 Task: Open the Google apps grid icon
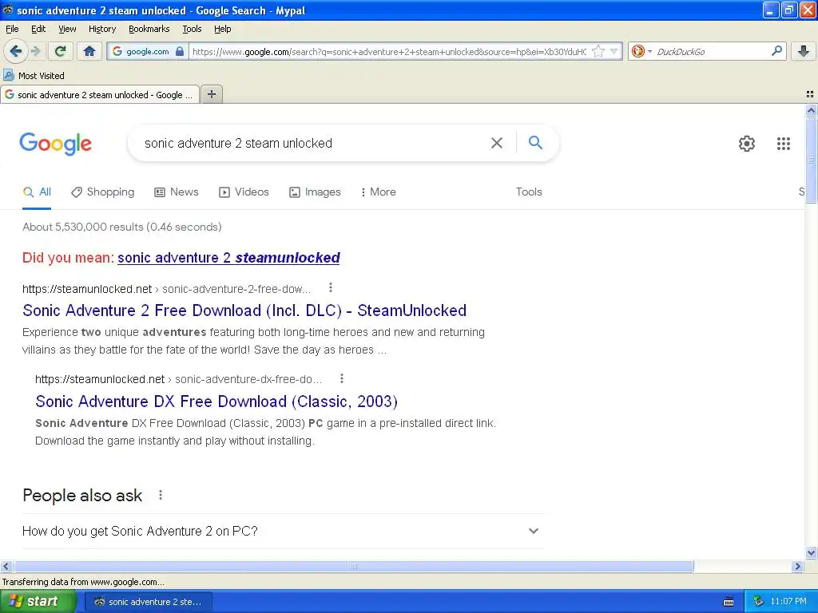pos(783,144)
